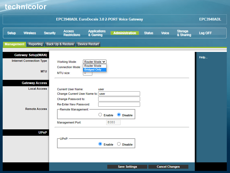Click the Remote Access label
Viewport: 230px width, 173px height.
36,109
